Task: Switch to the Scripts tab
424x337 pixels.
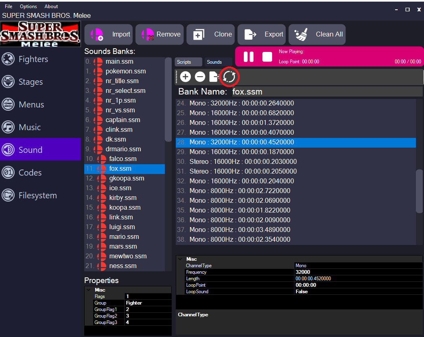Action: pos(188,62)
